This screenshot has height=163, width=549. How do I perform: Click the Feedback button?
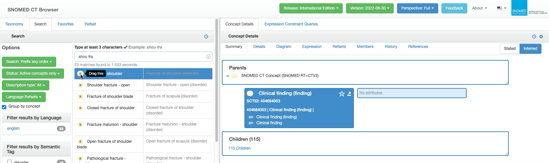tap(454, 8)
